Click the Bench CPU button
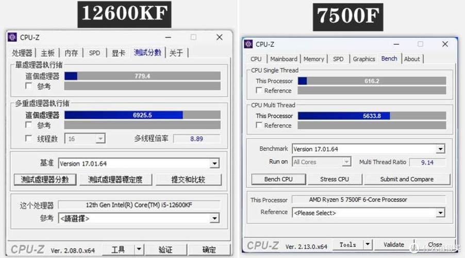This screenshot has width=465, height=258. (x=278, y=179)
